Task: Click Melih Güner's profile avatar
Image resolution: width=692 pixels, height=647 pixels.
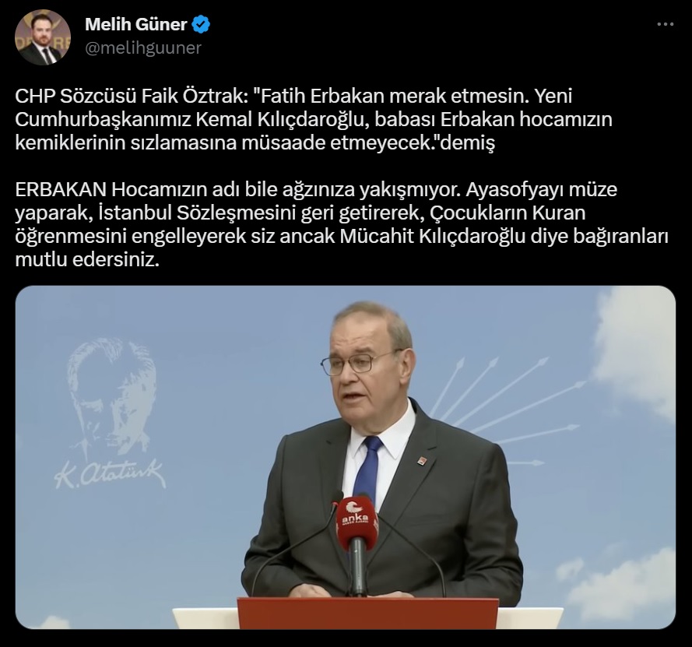Action: pos(43,37)
